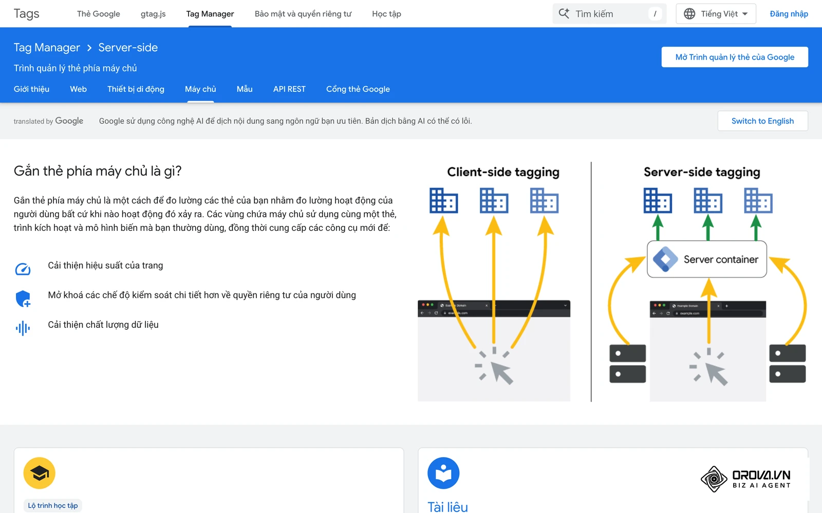This screenshot has height=513, width=822.
Task: Click the Tag Manager breadcrumb link
Action: click(x=47, y=48)
